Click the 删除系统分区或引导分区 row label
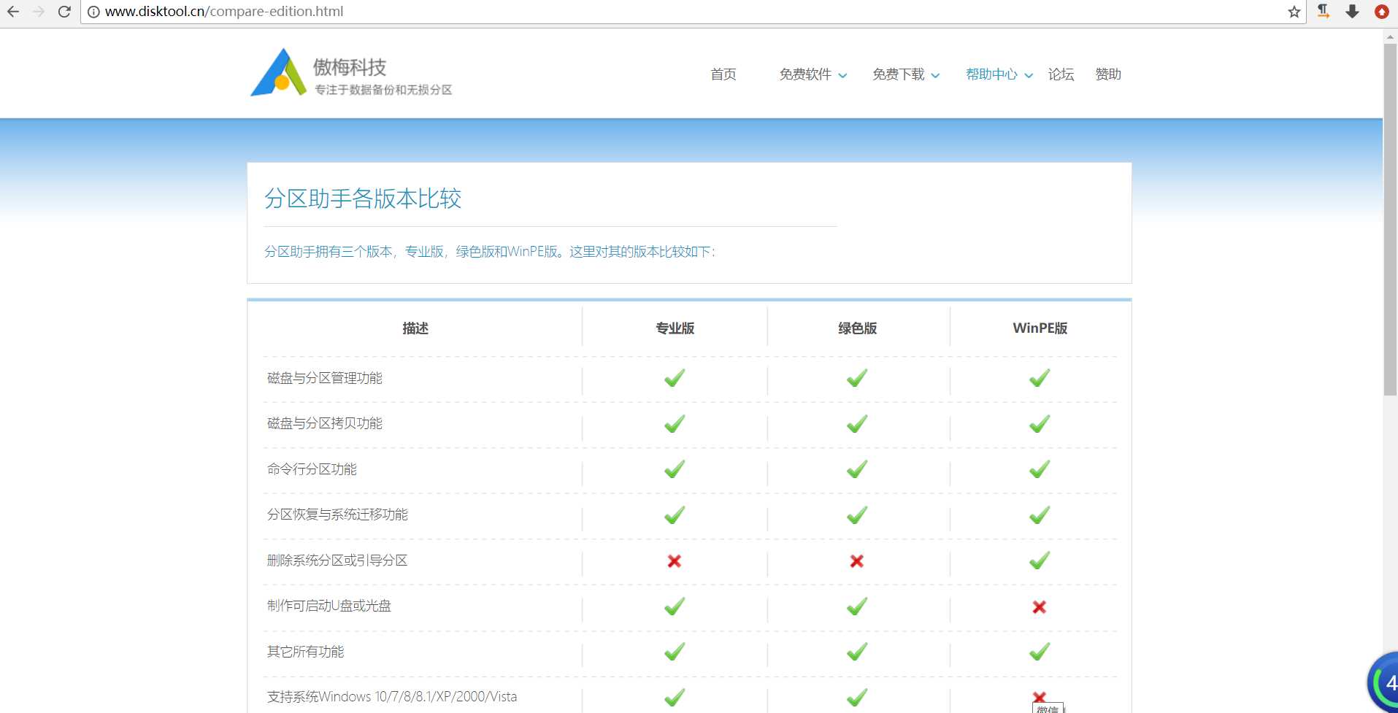1398x713 pixels. point(337,560)
